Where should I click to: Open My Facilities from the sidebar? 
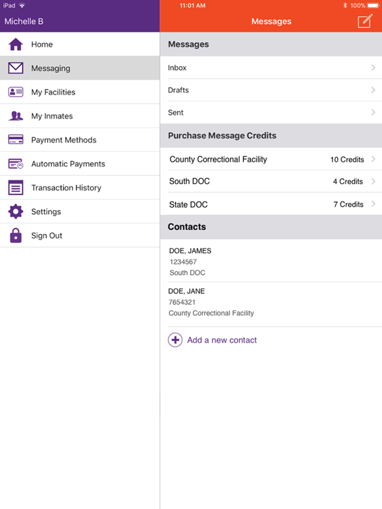tap(80, 92)
